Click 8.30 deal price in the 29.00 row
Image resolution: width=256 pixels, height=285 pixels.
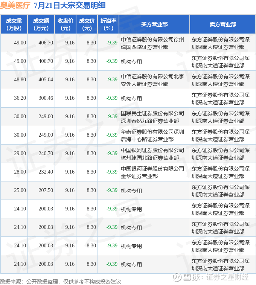pyautogui.click(x=91, y=153)
